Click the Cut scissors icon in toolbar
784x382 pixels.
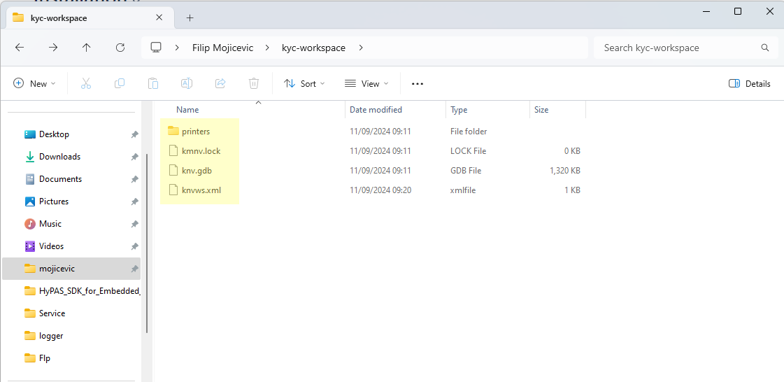[86, 83]
